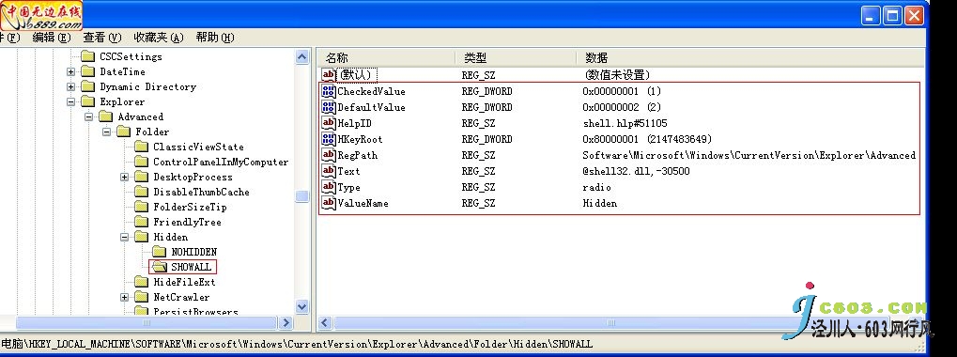Click the HelpID string value icon
Image resolution: width=957 pixels, height=357 pixels.
point(329,123)
